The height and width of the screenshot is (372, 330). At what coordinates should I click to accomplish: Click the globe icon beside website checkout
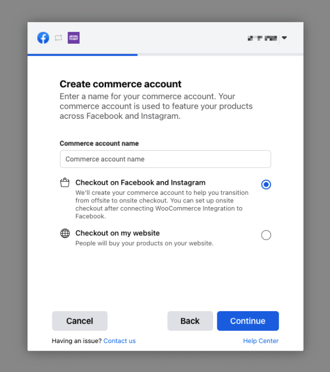click(x=65, y=233)
